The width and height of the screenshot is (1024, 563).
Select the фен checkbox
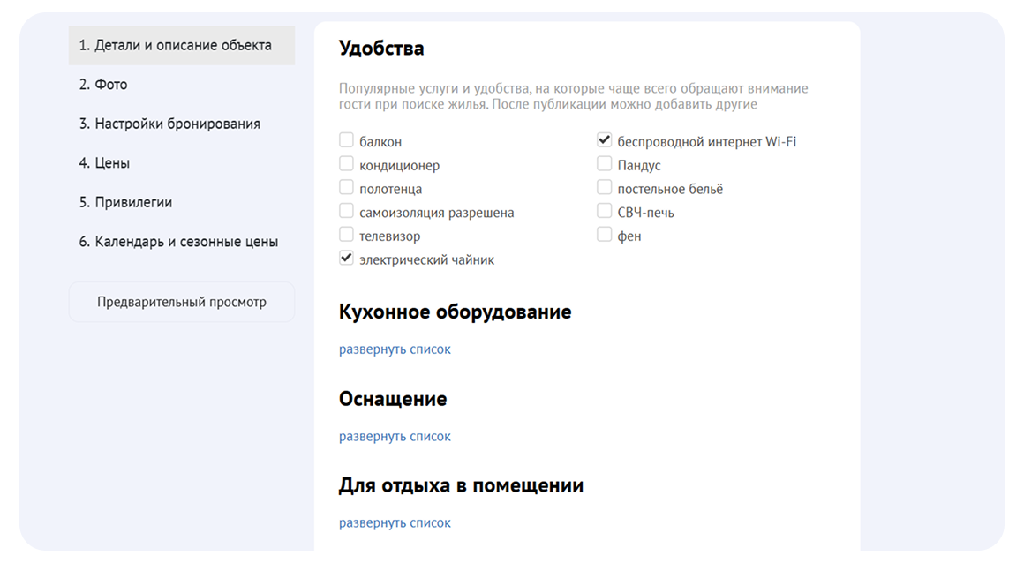[605, 236]
